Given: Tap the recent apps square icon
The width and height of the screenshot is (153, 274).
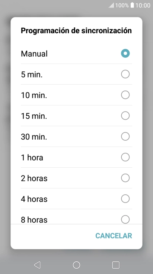Looking at the screenshot, I should tap(116, 265).
